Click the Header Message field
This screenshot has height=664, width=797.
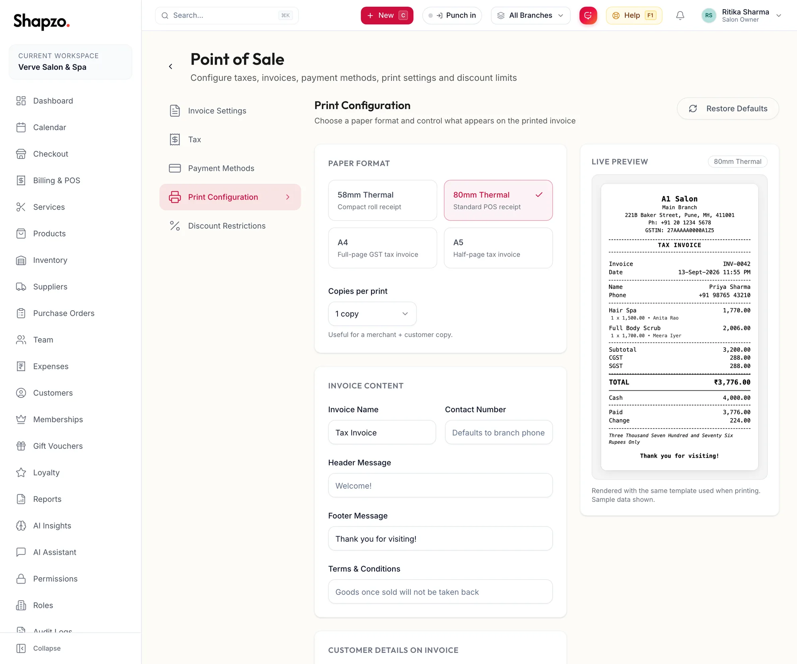tap(440, 486)
